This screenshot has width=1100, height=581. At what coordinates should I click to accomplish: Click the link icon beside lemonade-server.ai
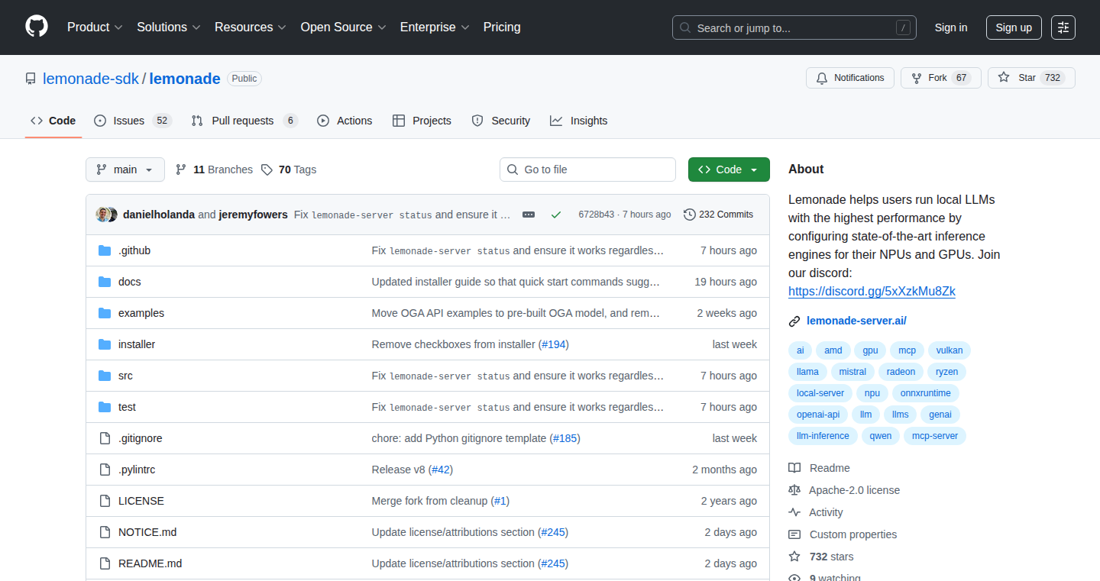pyautogui.click(x=794, y=321)
